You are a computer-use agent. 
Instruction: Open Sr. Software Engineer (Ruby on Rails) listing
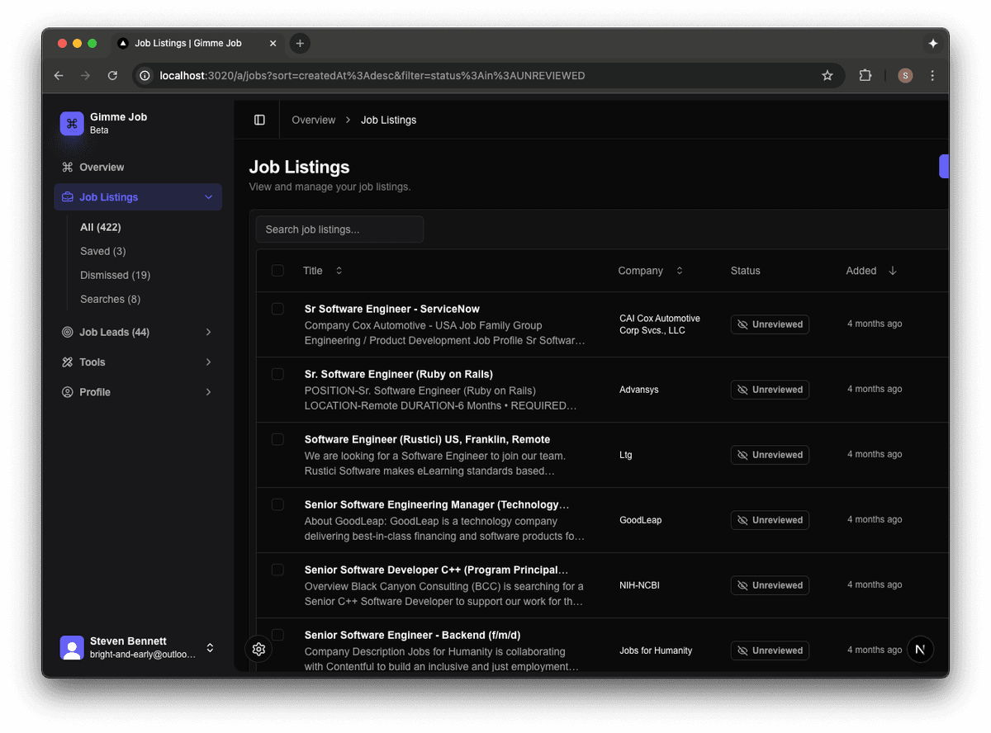(x=399, y=374)
